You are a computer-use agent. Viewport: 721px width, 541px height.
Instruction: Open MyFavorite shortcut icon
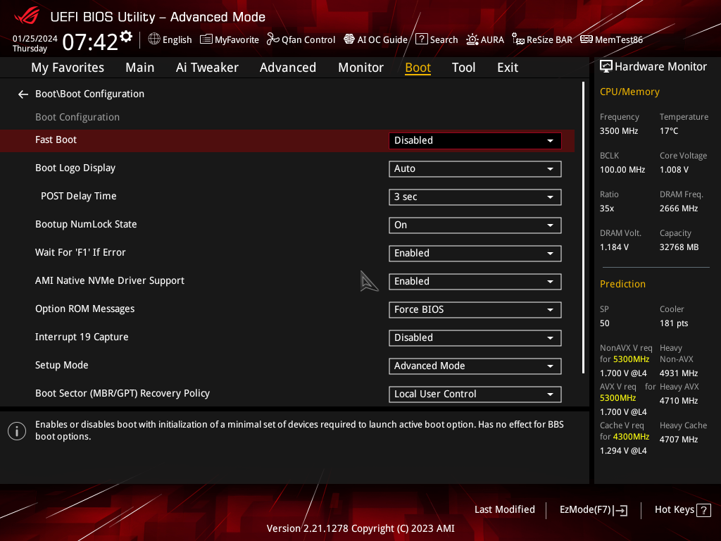206,39
